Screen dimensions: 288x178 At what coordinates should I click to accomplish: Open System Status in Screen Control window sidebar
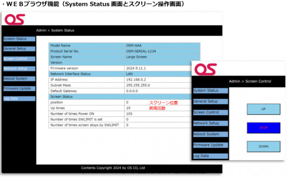pos(211,90)
